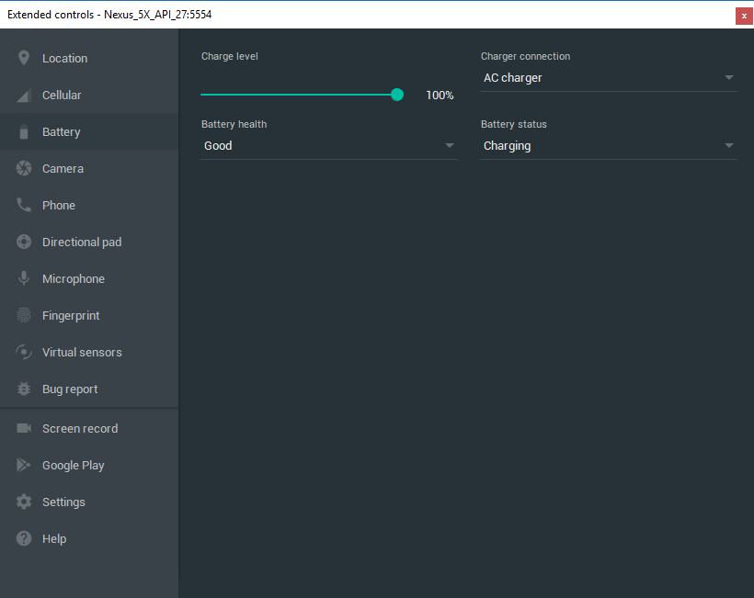Click the Microphone icon
The width and height of the screenshot is (754, 598).
[24, 278]
